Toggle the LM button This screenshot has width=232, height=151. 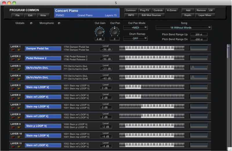(211, 10)
